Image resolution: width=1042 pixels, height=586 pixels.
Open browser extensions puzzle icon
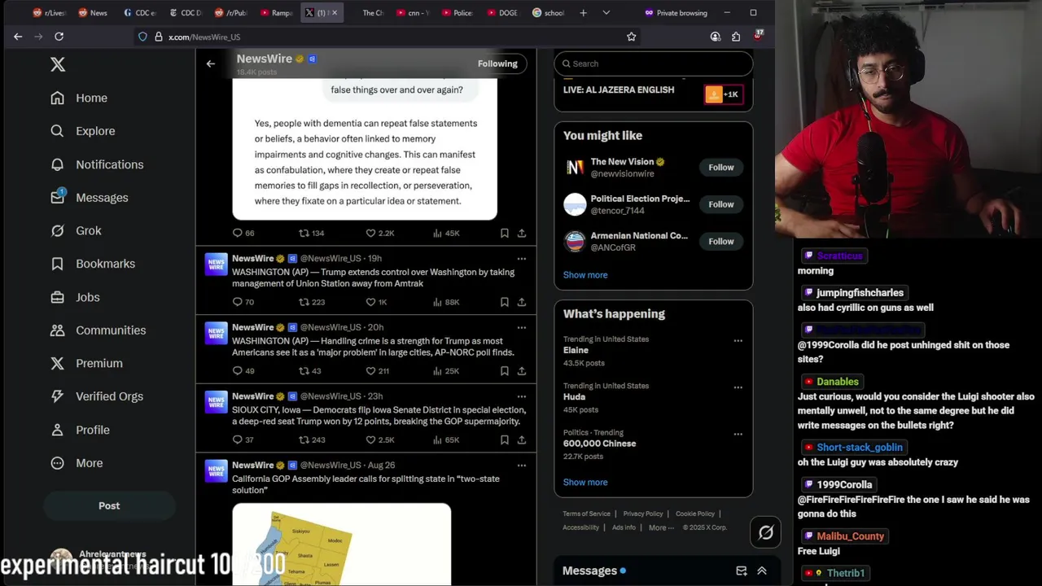pos(736,37)
